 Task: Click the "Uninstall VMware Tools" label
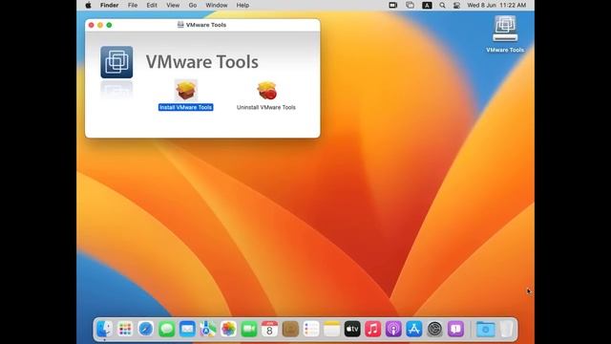coord(266,107)
